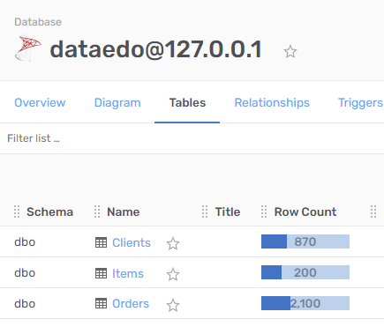The height and width of the screenshot is (334, 384).
Task: Click the drag handle after Row Count
Action: coord(373,212)
